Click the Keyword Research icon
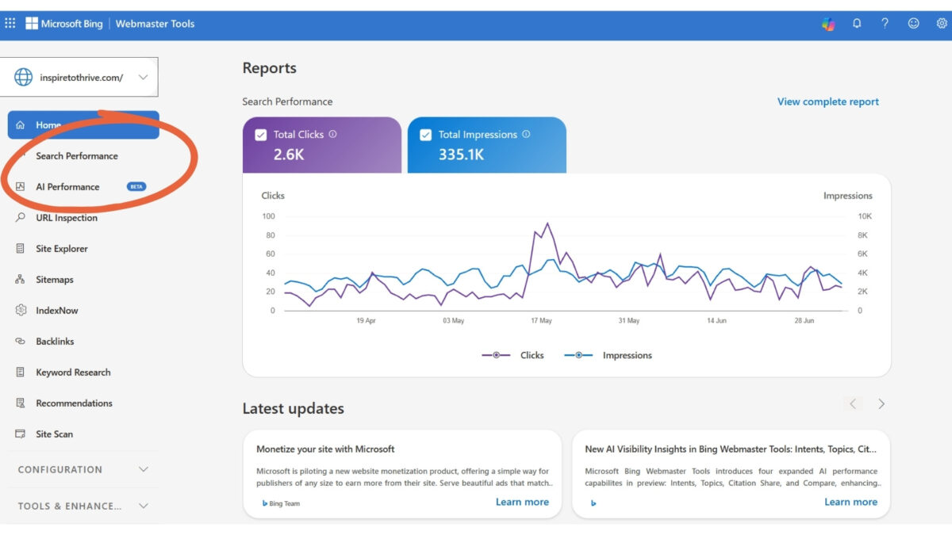 [x=21, y=373]
